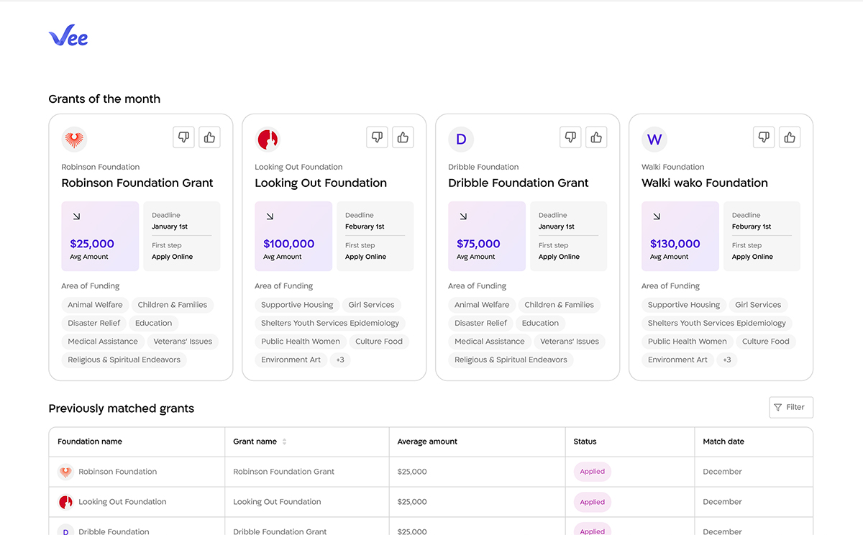Click Applied status for Looking Out Foundation
Screen dimensions: 863x535
click(x=592, y=502)
